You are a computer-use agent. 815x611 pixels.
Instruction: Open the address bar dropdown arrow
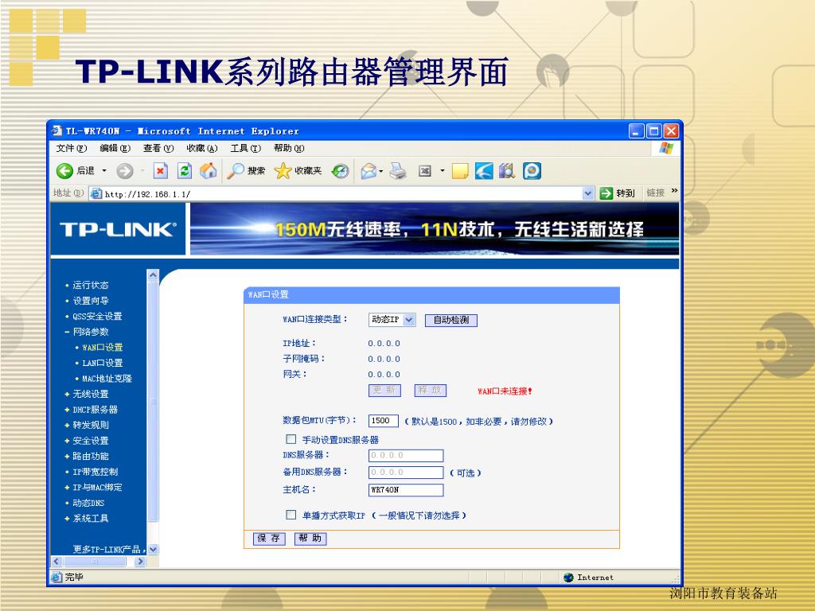(x=588, y=193)
